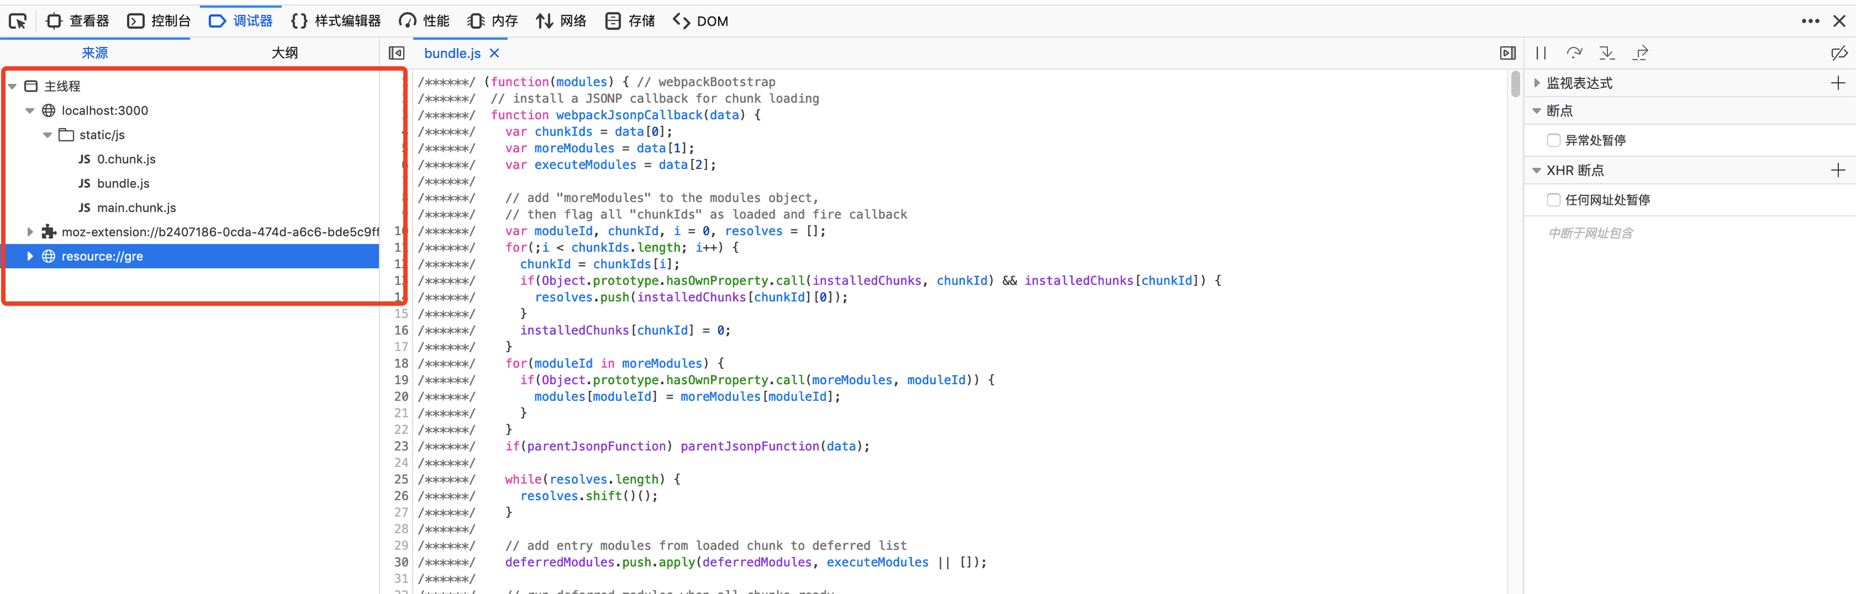Viewport: 1856px width, 594px height.
Task: Select the moz-extension tree row
Action: [190, 232]
